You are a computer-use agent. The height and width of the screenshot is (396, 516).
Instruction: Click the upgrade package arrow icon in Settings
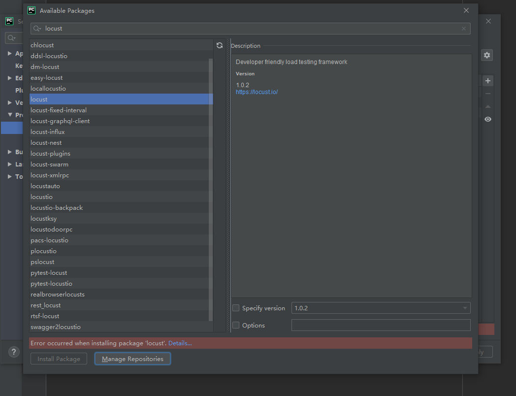click(x=488, y=107)
